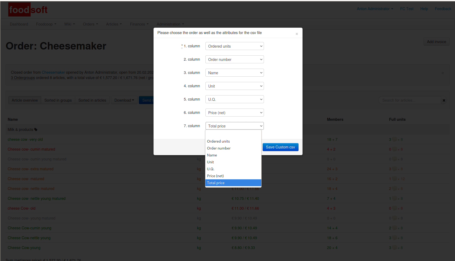Viewport: 455px width, 261px height.
Task: Click the foodsoft logo
Action: [x=28, y=10]
